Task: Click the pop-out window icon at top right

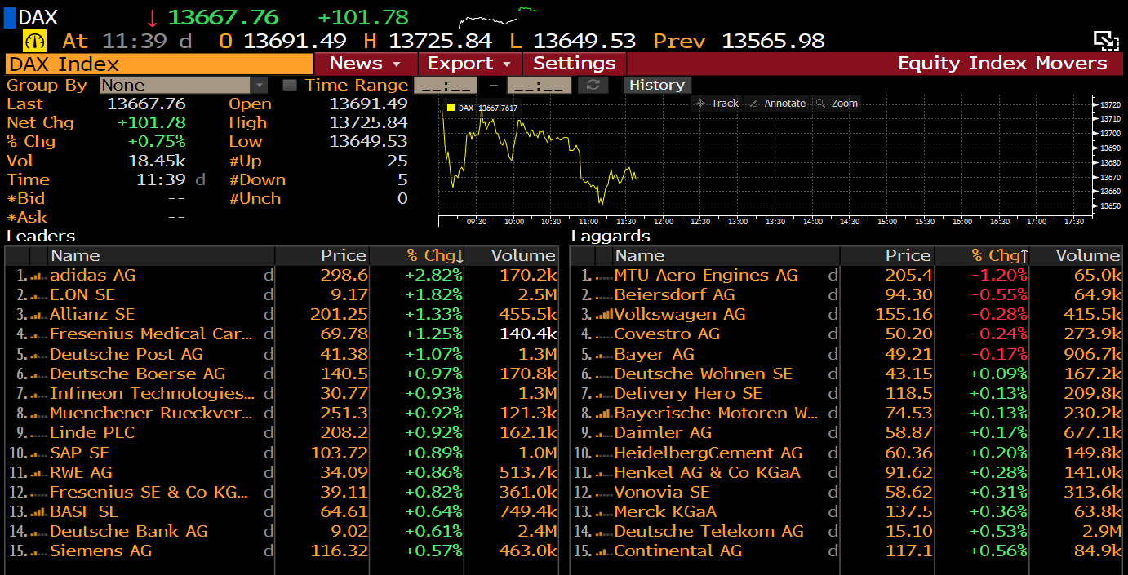Action: pyautogui.click(x=1106, y=41)
